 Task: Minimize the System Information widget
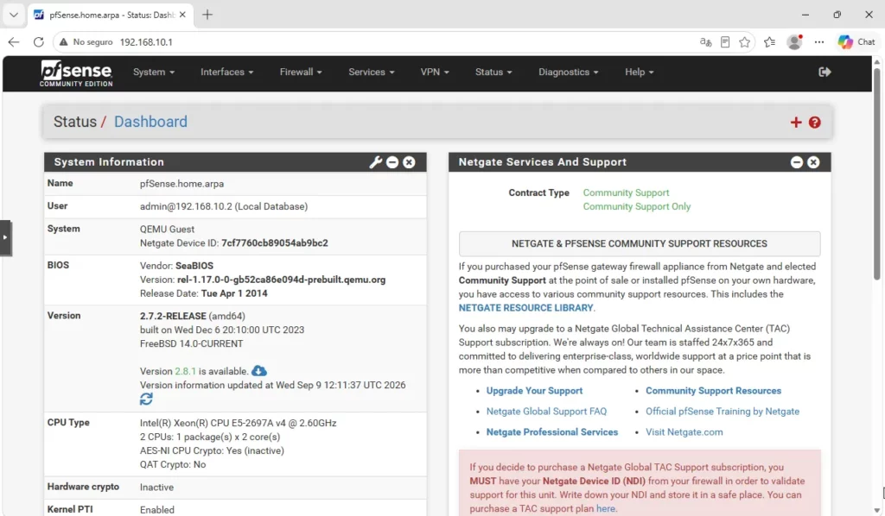(x=392, y=162)
